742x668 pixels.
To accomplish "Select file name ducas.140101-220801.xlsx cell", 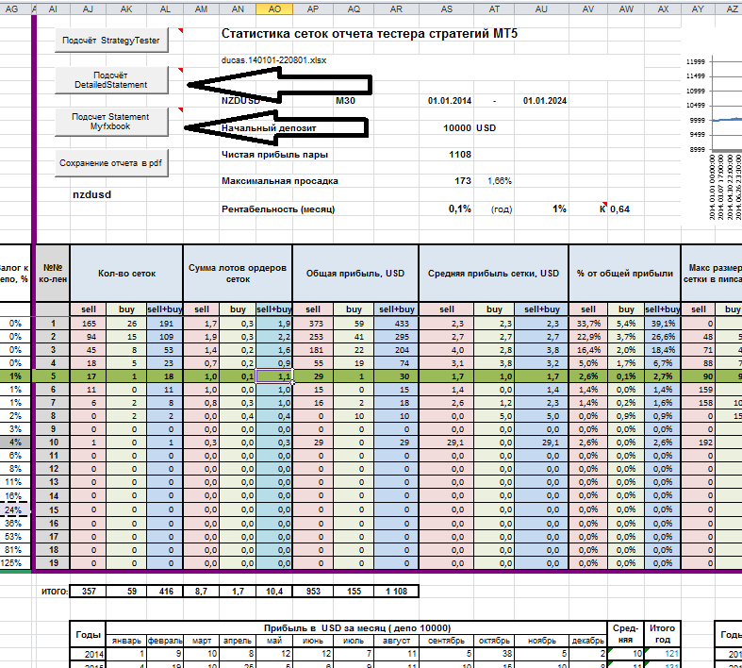I will [273, 60].
